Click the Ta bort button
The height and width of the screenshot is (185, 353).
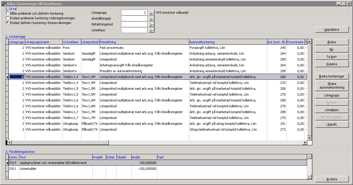332,57
